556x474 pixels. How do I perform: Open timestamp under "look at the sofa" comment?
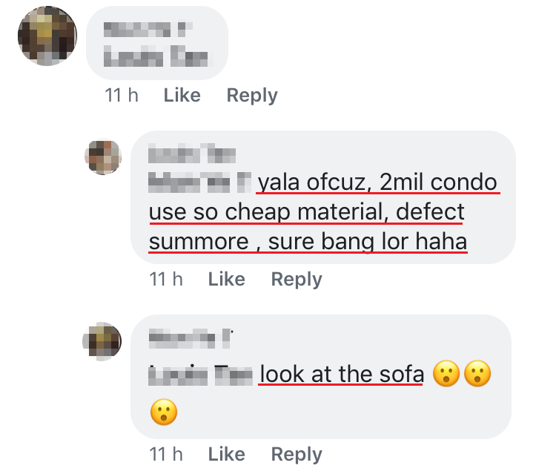tap(166, 454)
